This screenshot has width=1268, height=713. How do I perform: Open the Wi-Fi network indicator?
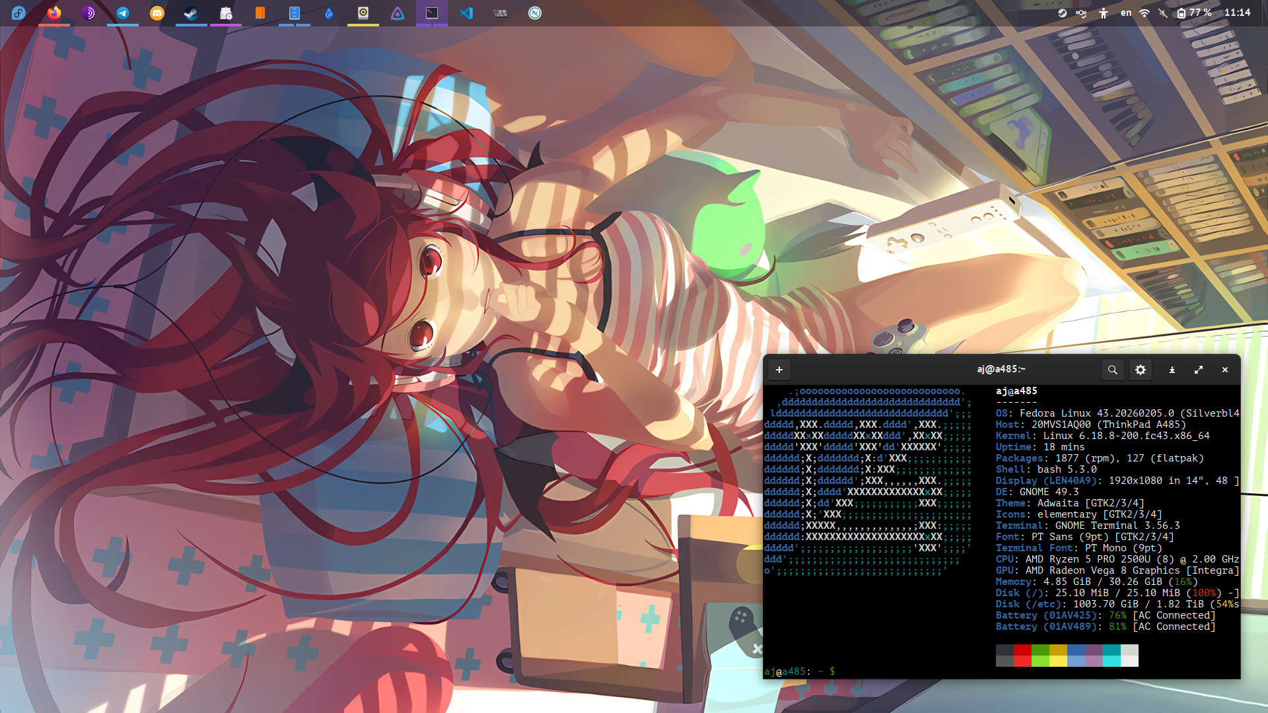pyautogui.click(x=1145, y=13)
